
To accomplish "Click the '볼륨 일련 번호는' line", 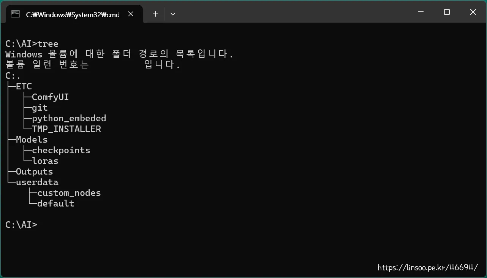I will coord(93,65).
